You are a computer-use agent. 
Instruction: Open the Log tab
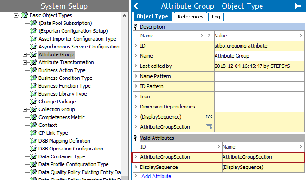[216, 17]
